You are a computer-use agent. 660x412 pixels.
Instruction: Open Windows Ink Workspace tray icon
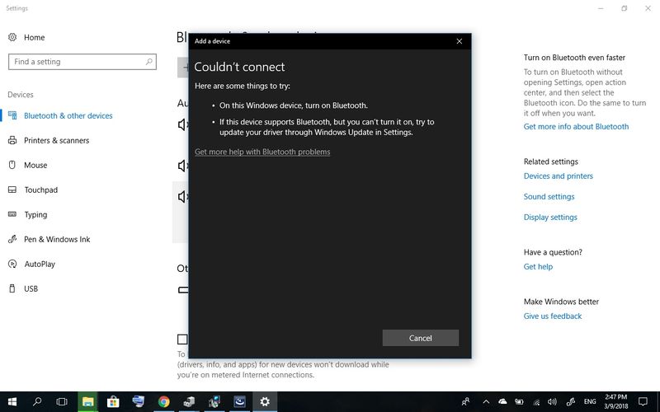point(571,402)
